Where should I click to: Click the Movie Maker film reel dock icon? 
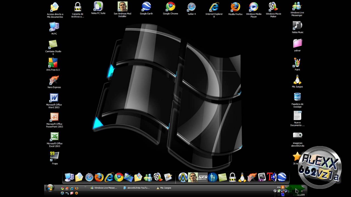pos(158,177)
